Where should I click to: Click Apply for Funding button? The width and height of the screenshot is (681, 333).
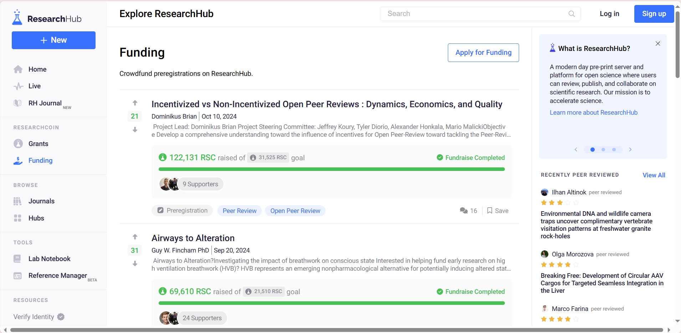(483, 53)
